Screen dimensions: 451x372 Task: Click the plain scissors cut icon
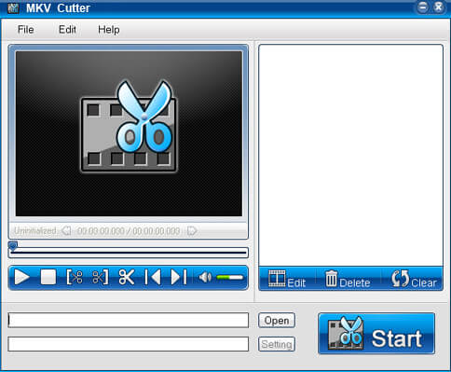[x=127, y=277]
